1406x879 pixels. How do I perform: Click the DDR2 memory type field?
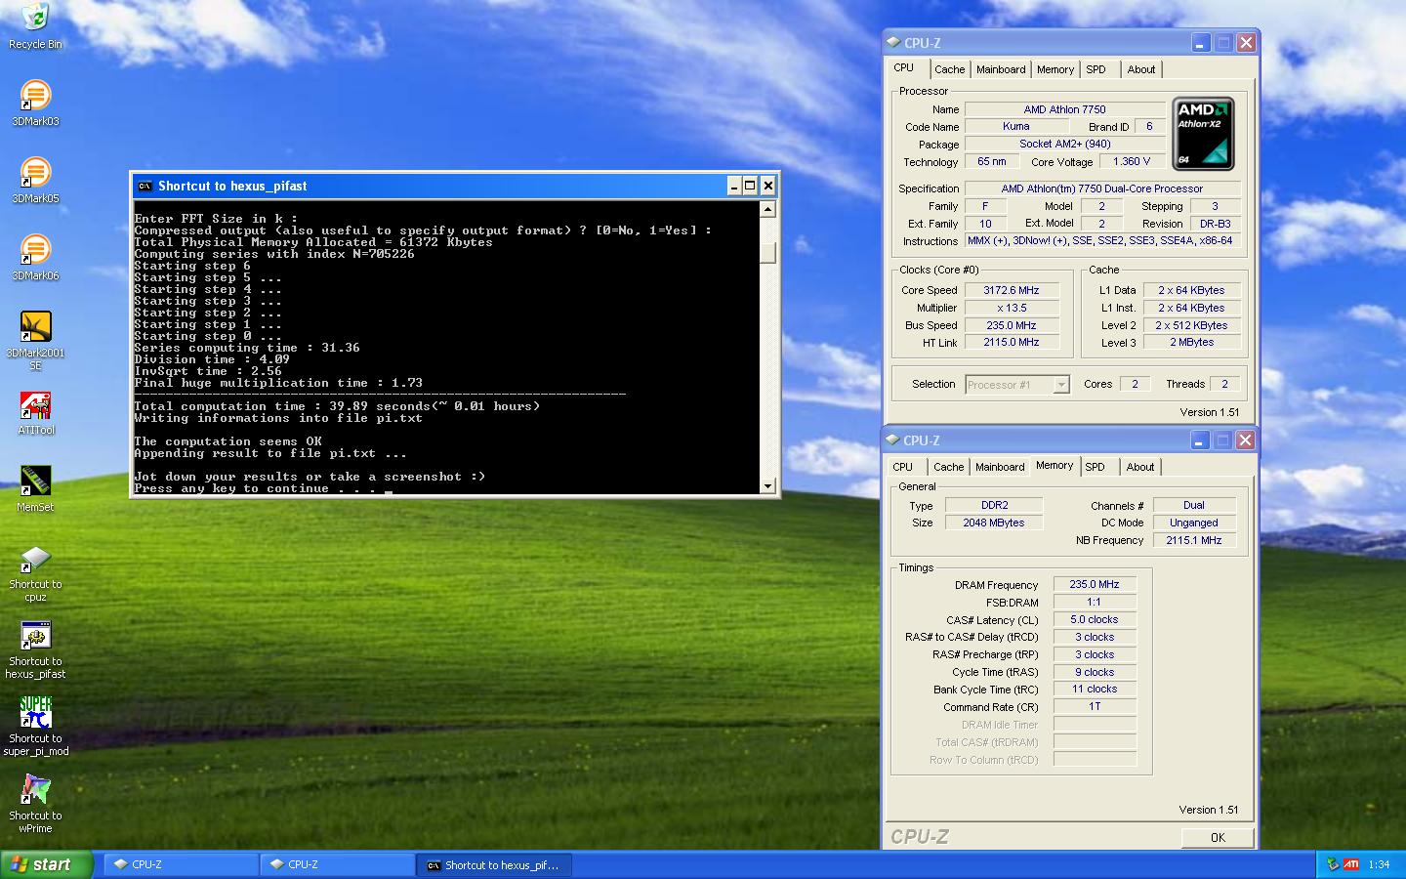995,505
